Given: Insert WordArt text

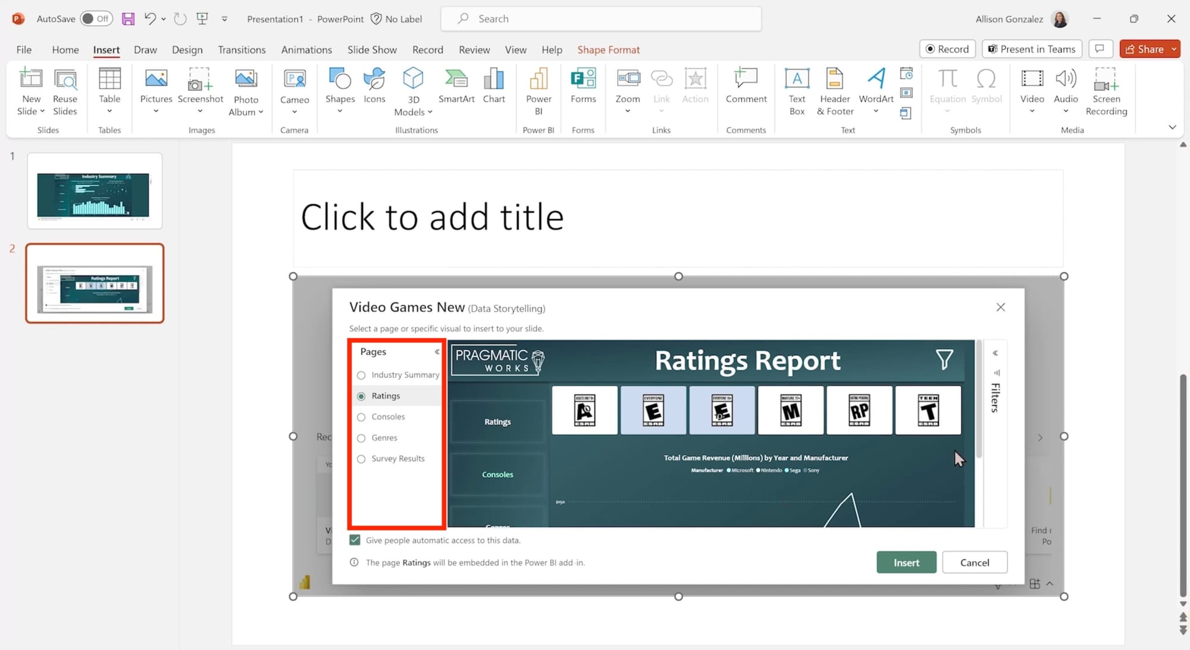Looking at the screenshot, I should point(876,90).
